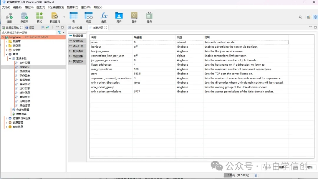The image size is (318, 179).
Task: Open the 新建查询 dropdown arrow
Action: point(64,17)
